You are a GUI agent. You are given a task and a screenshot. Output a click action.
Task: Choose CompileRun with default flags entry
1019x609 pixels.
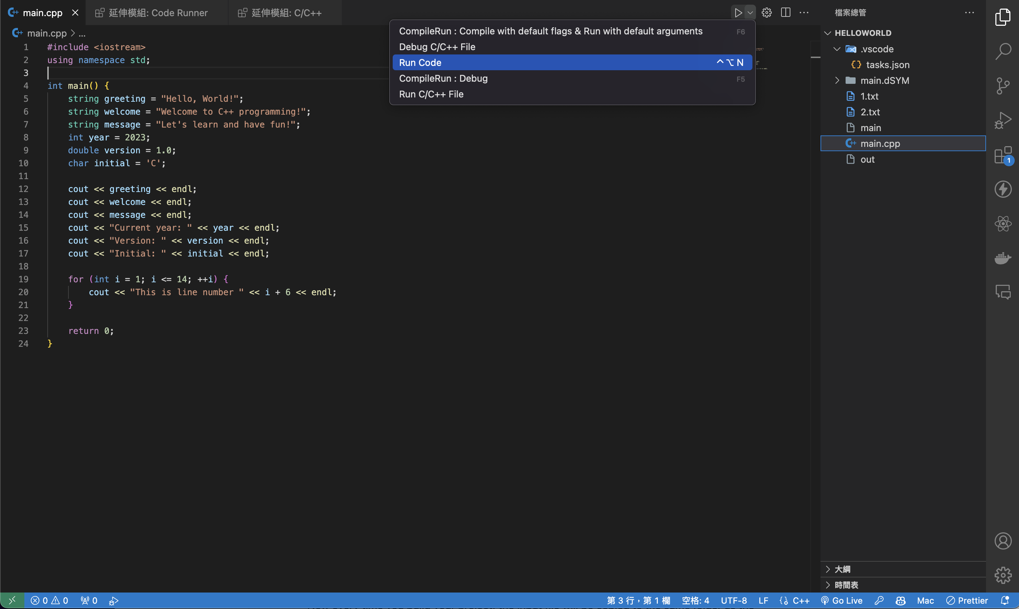click(x=572, y=31)
